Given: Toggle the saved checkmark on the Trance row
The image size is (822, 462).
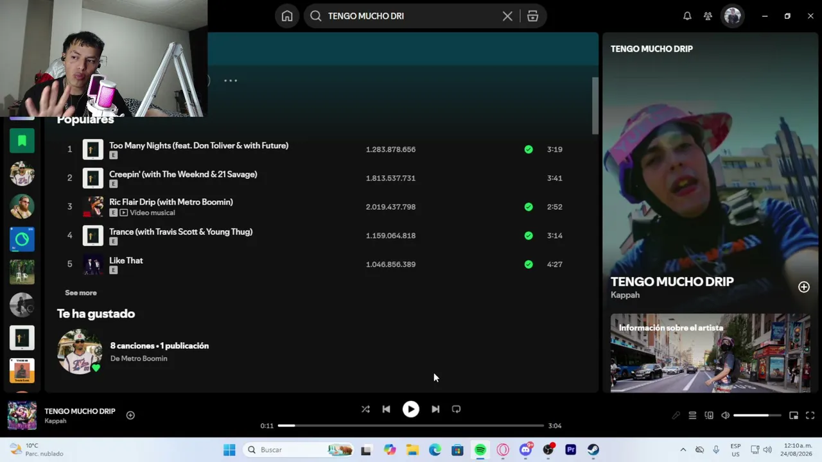Looking at the screenshot, I should (529, 235).
